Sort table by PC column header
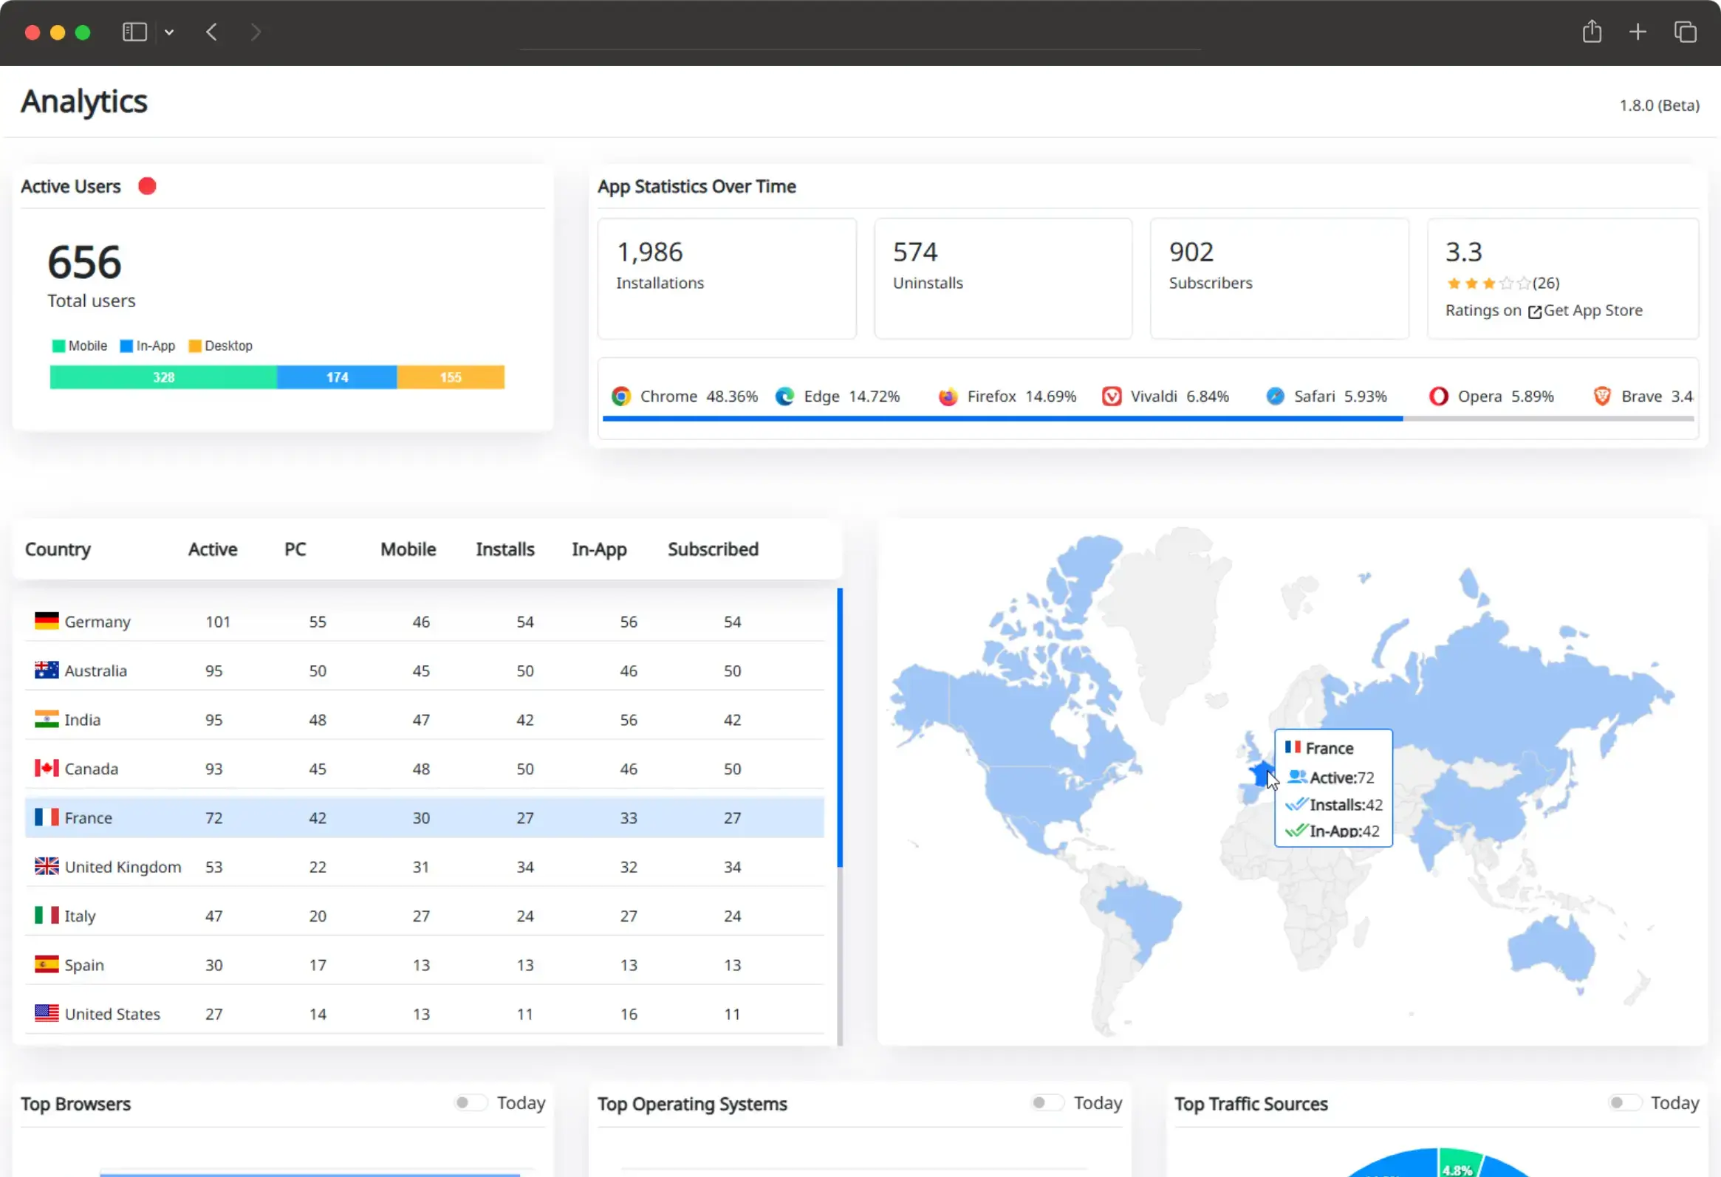The image size is (1721, 1177). [295, 549]
